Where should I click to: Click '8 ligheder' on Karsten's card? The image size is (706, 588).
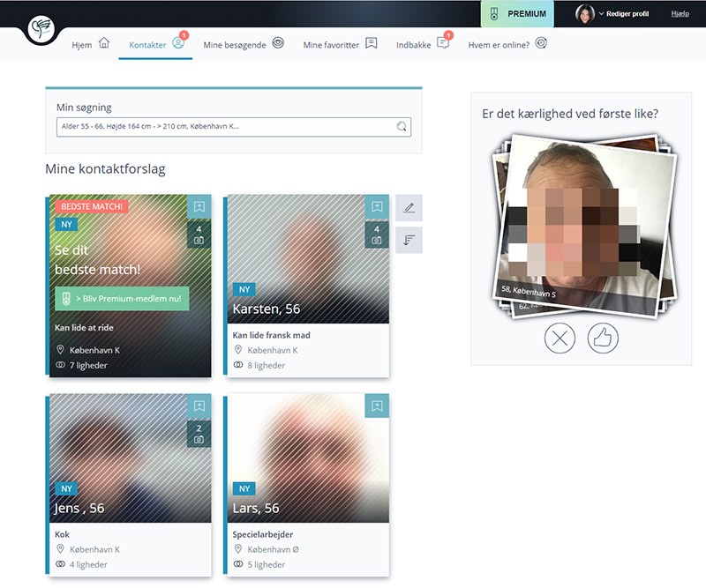(x=266, y=365)
